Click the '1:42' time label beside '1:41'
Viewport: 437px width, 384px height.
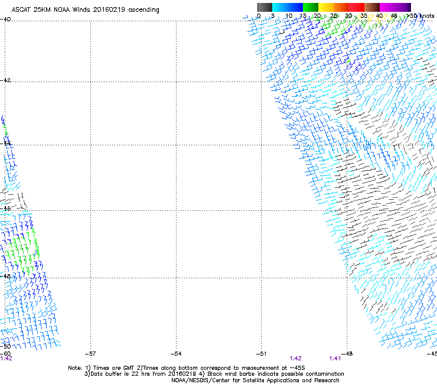pos(295,359)
